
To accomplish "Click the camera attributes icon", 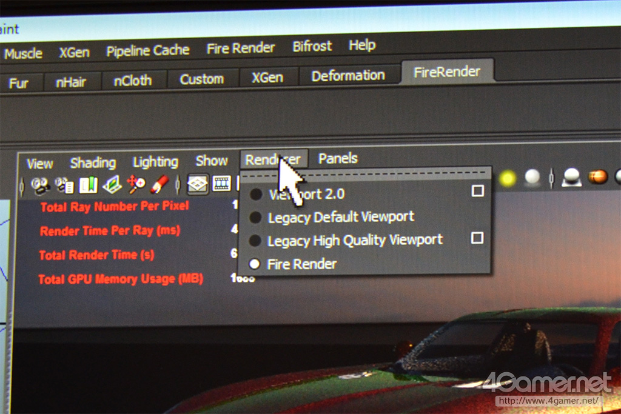I will point(64,184).
